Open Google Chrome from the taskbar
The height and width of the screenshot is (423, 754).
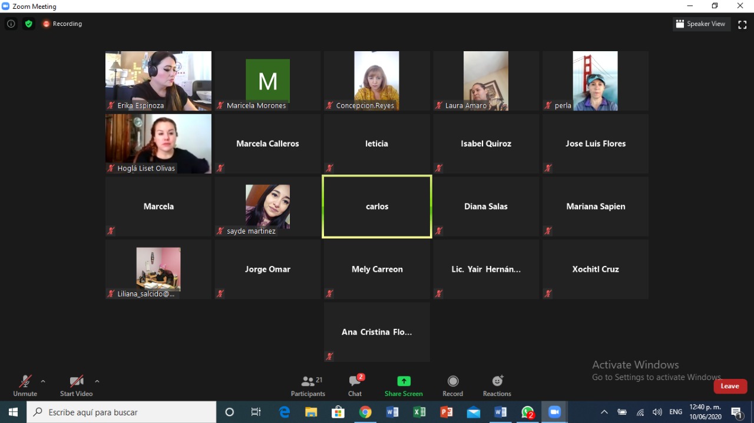tap(365, 412)
